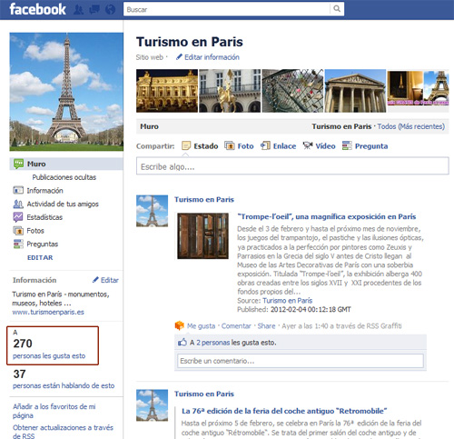The height and width of the screenshot is (439, 454).
Task: Click second post's page avatar
Action: click(152, 405)
